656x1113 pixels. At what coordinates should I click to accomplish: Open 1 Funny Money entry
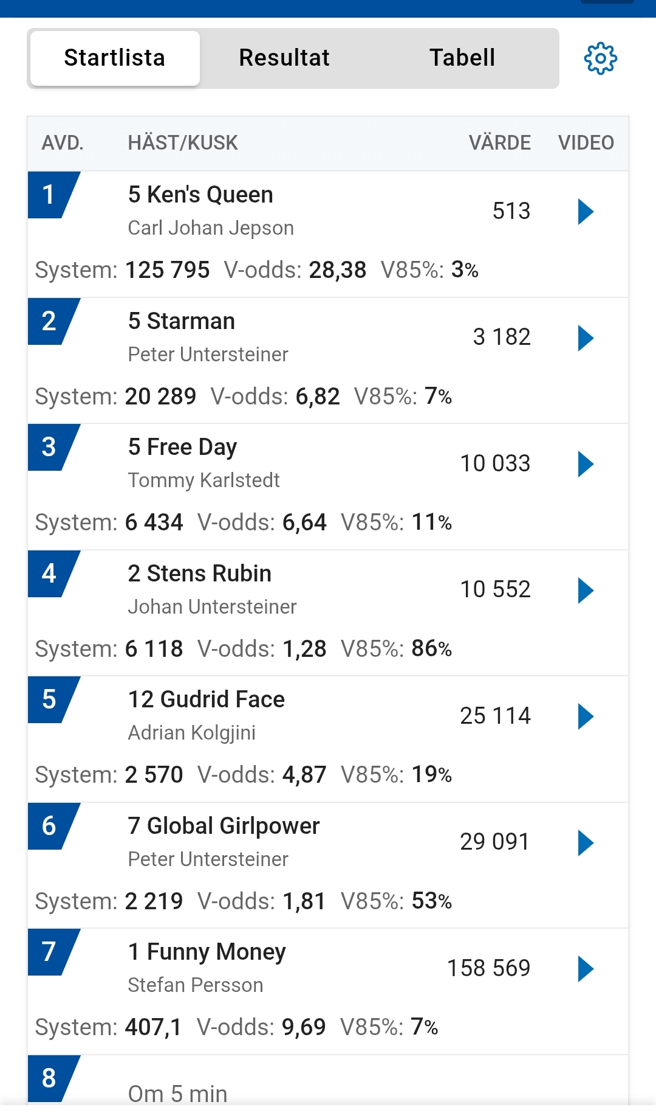click(x=207, y=952)
